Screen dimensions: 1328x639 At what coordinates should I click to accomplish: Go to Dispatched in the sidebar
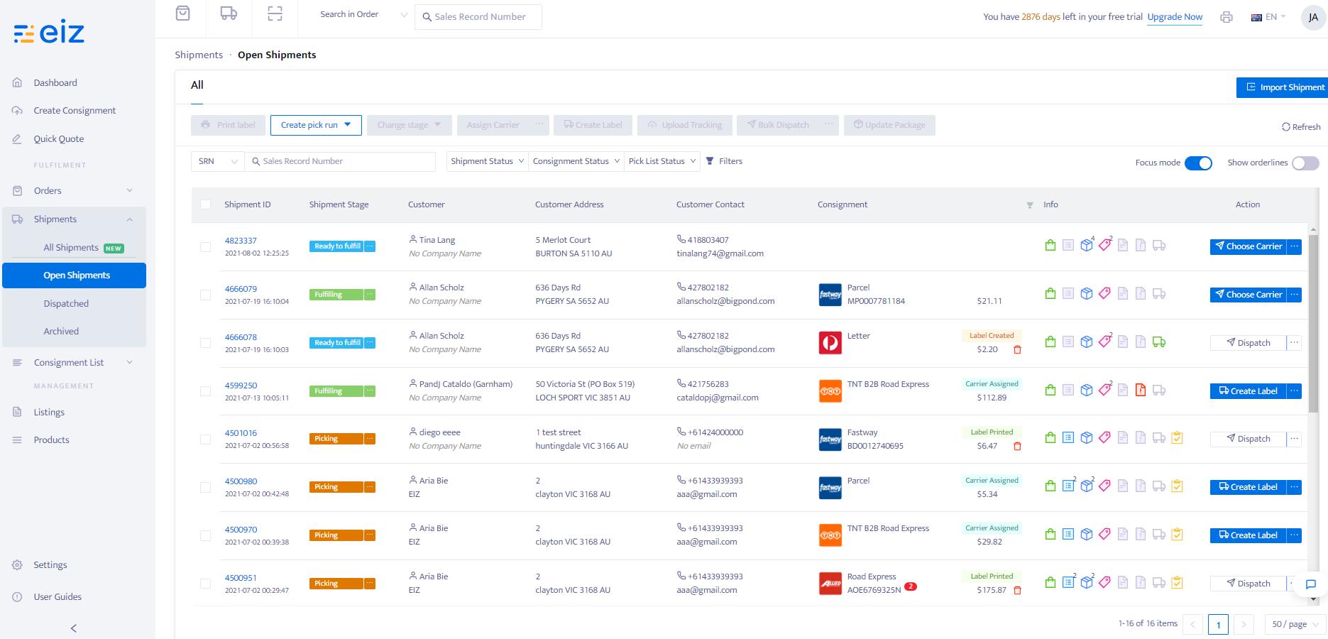[x=66, y=303]
